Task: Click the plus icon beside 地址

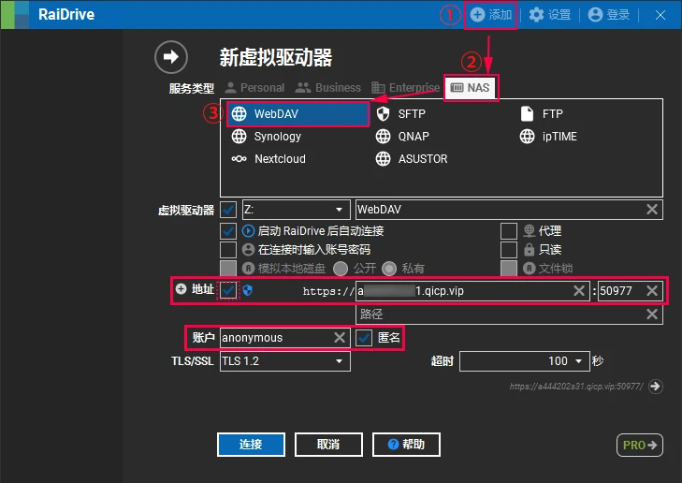Action: [181, 288]
